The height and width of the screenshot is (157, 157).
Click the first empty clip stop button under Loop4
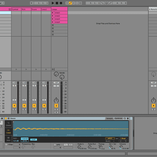click(53, 25)
